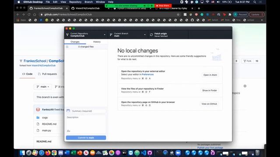Switch to the Changes tab
Screen dimensions: 280x157
[x=75, y=42]
